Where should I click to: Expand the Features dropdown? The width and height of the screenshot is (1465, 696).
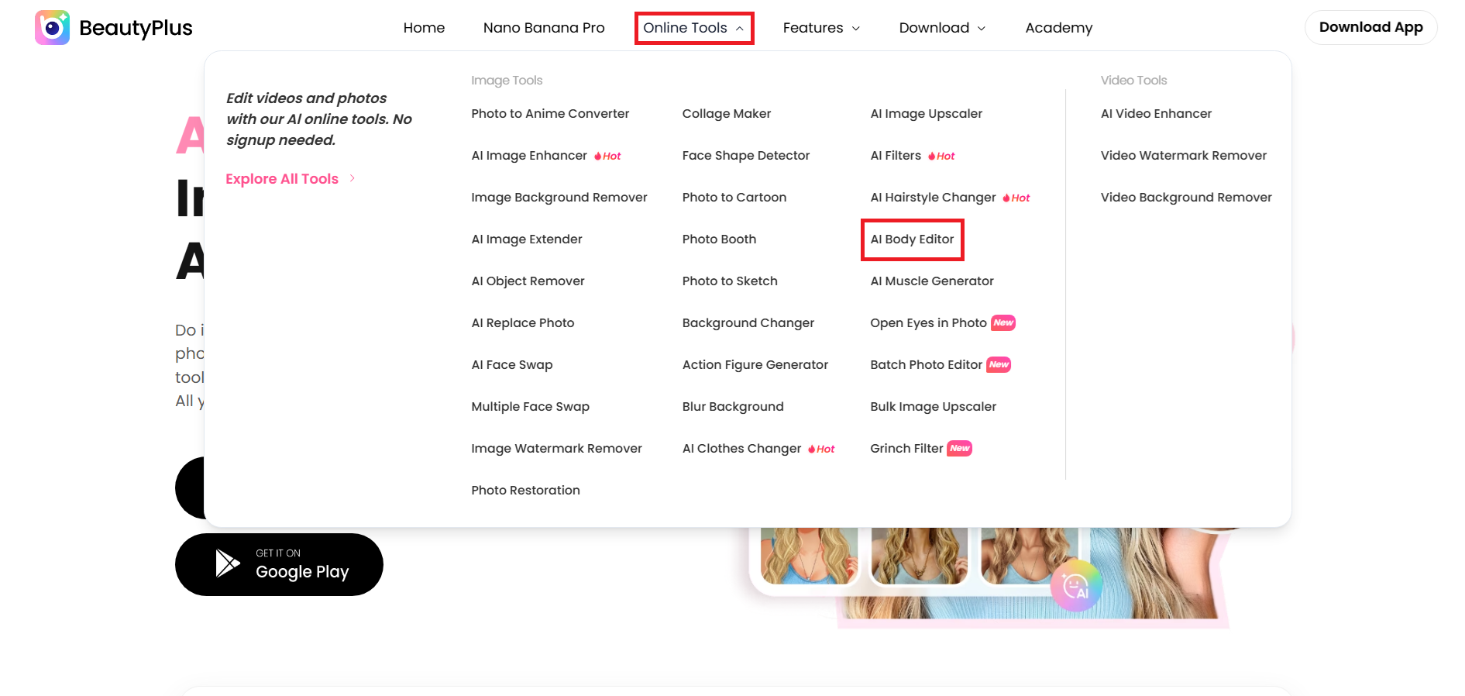click(821, 28)
